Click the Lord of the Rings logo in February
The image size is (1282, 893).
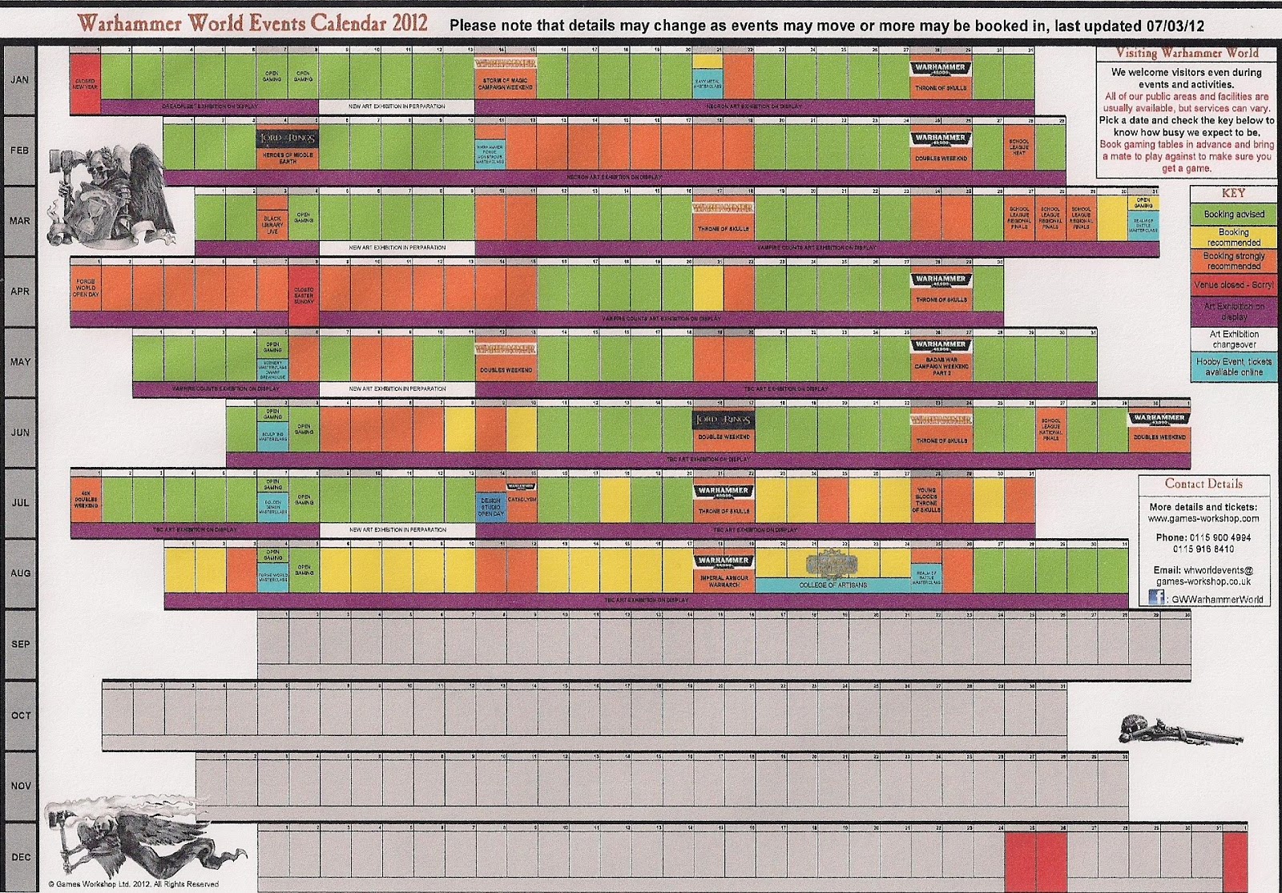[288, 139]
